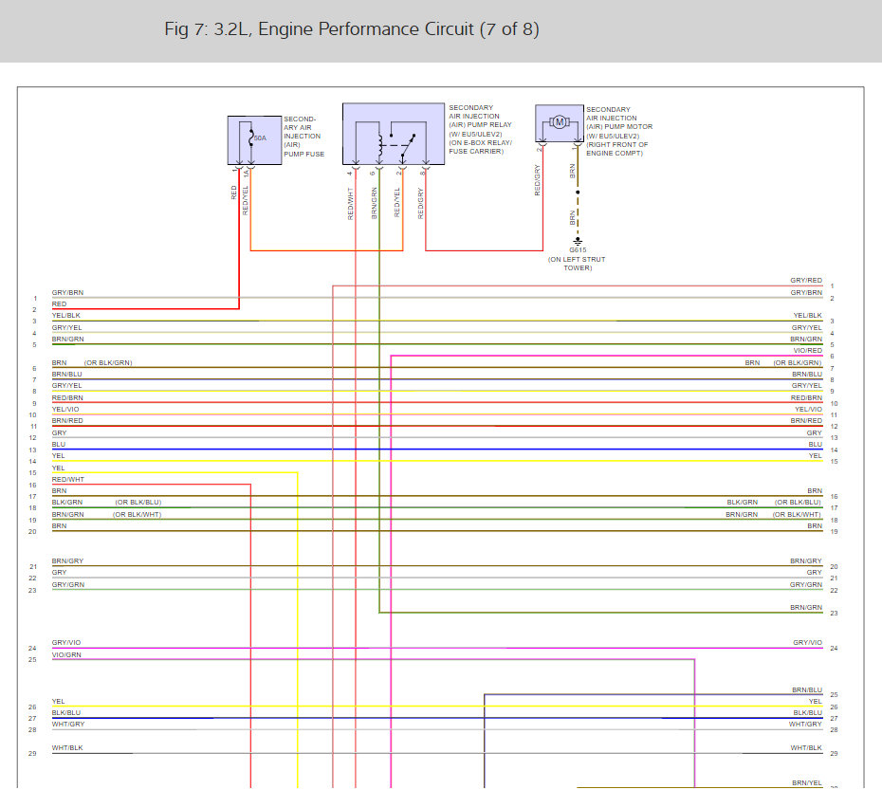This screenshot has width=882, height=808.
Task: Click the vertical 'RED/YEL' label under fuse pin 1A
Action: [246, 200]
